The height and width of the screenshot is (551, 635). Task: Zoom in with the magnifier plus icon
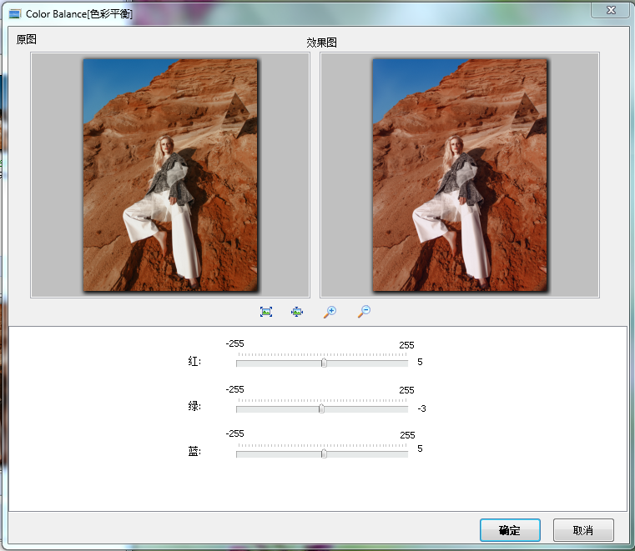tap(330, 312)
